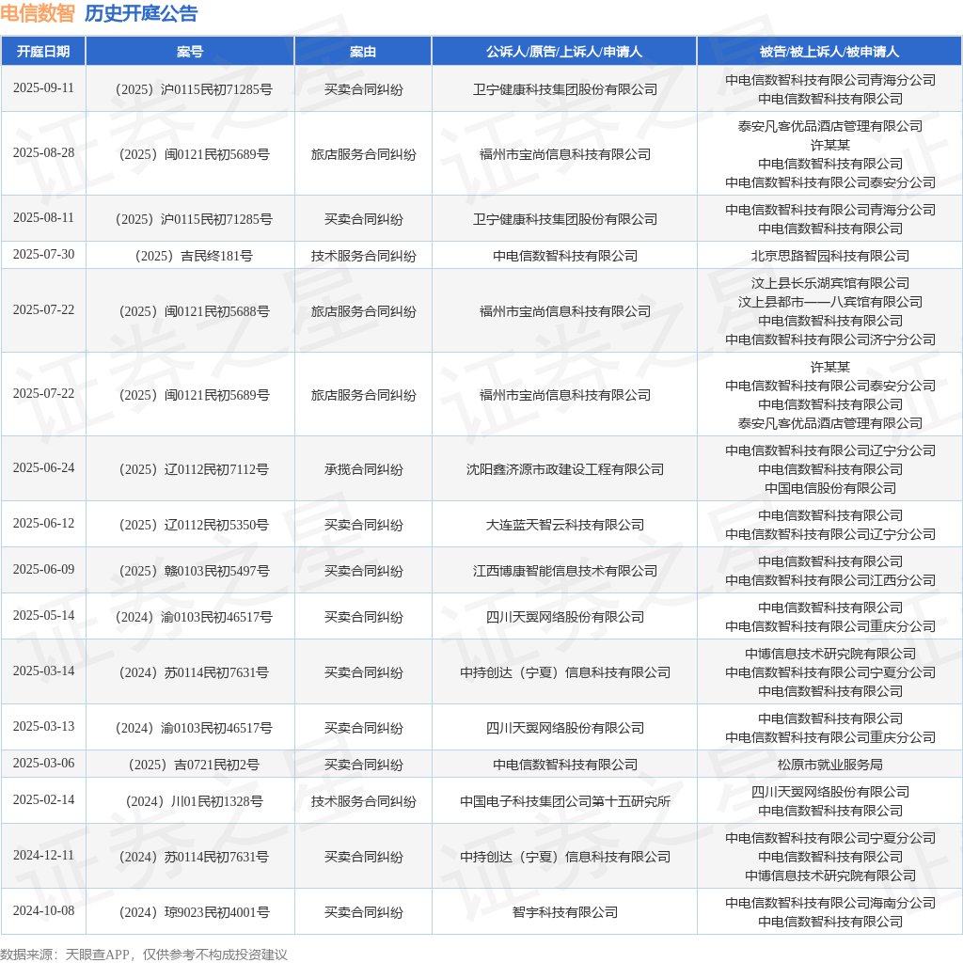The height and width of the screenshot is (963, 963).
Task: Select case number '(2025) 闽0121民初5688号'
Action: coord(194,311)
